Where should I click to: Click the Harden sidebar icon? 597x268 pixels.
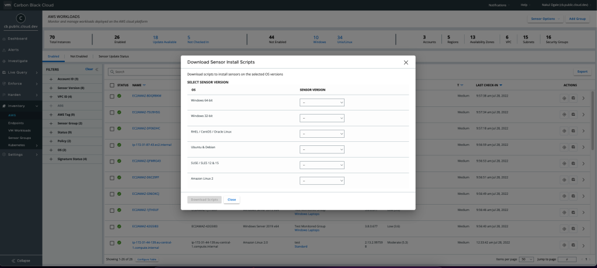pyautogui.click(x=4, y=95)
